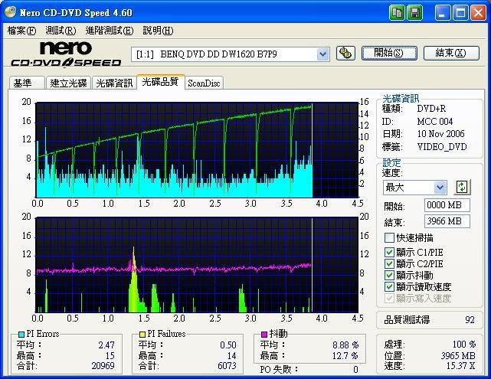Click the disc ID value MCC 004
Image resolution: width=491 pixels, height=379 pixels.
(434, 122)
